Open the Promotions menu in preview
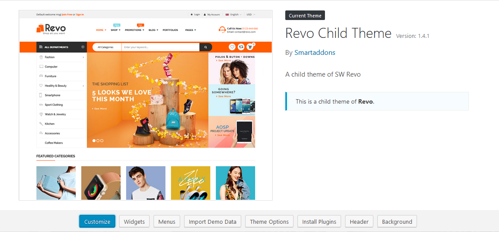 [x=135, y=30]
